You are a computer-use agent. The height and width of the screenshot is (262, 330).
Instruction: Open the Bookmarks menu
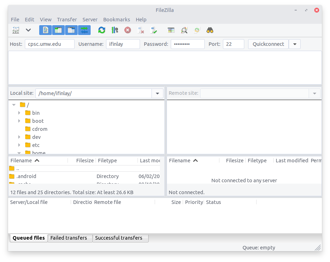coord(117,20)
